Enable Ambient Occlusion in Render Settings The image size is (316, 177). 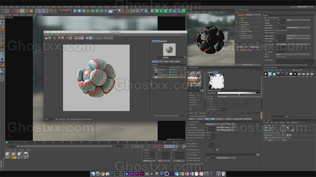coord(237,36)
